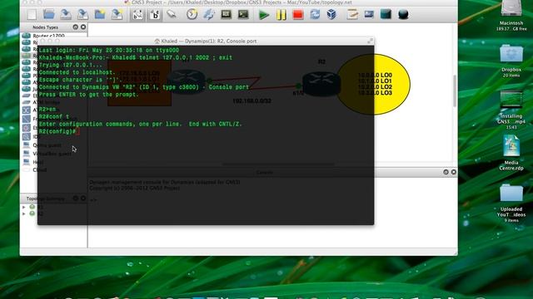Screen dimensions: 533x299
Task: Click the 'Press ENTER to get the prompt.' line
Action: 89,95
